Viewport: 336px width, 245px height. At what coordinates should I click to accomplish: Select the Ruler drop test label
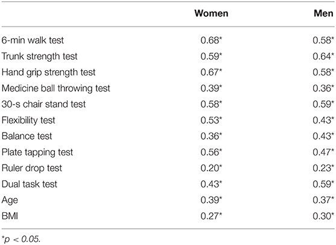32,168
